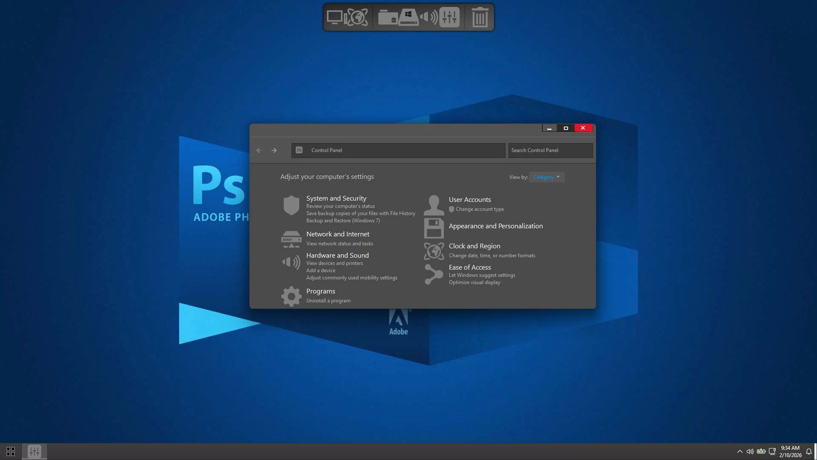The image size is (817, 460).
Task: Open the Network and Internet category
Action: (x=338, y=234)
